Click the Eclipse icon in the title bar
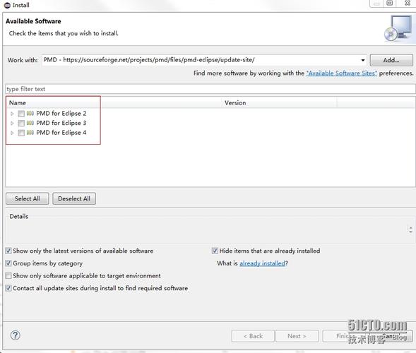This screenshot has width=416, height=353. [7, 5]
